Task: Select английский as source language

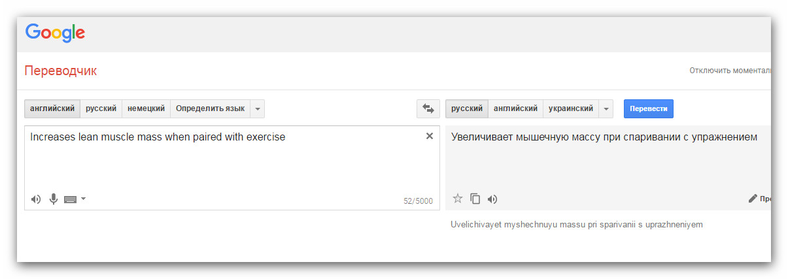Action: pyautogui.click(x=52, y=108)
